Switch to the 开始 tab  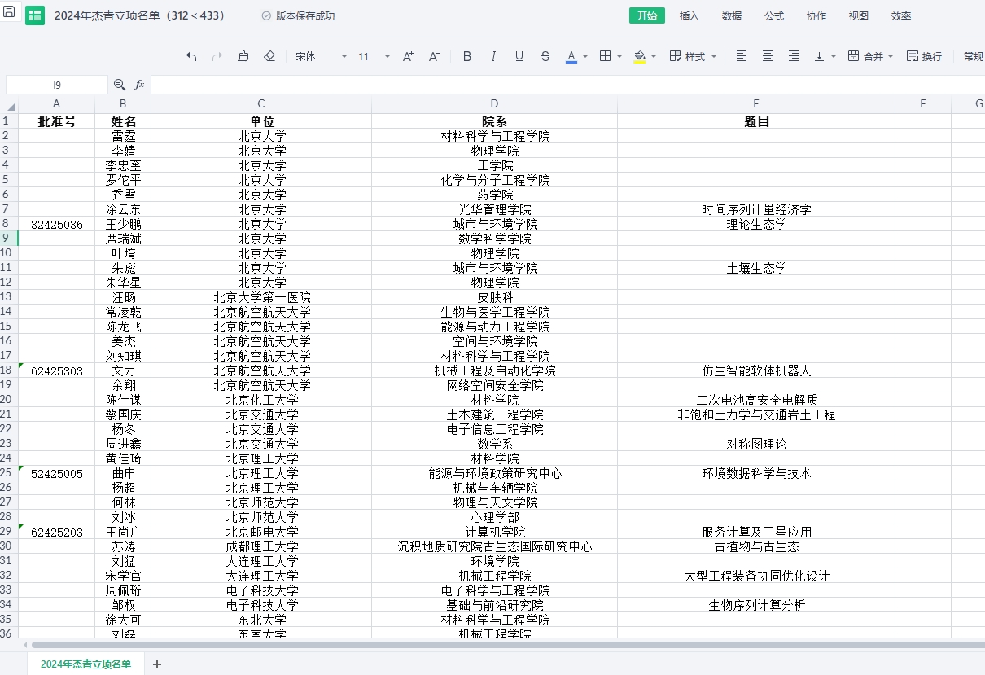click(647, 15)
